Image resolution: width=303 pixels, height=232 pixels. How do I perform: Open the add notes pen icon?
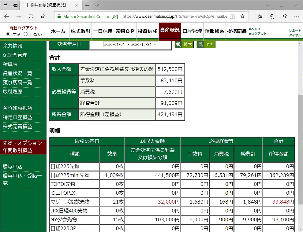272,16
